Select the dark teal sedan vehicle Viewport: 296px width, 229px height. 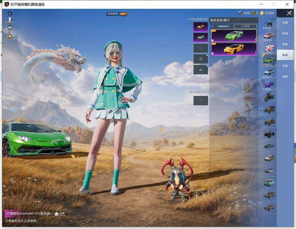pos(269,146)
